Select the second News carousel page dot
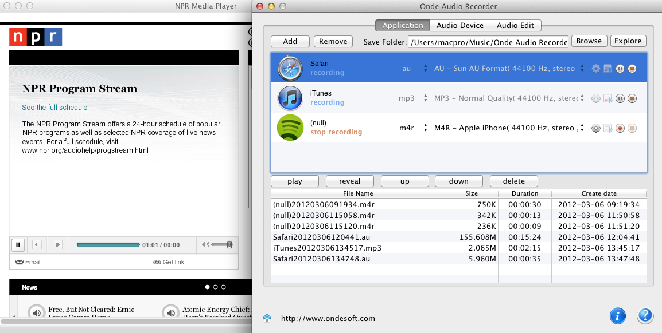Image resolution: width=662 pixels, height=333 pixels. tap(215, 287)
